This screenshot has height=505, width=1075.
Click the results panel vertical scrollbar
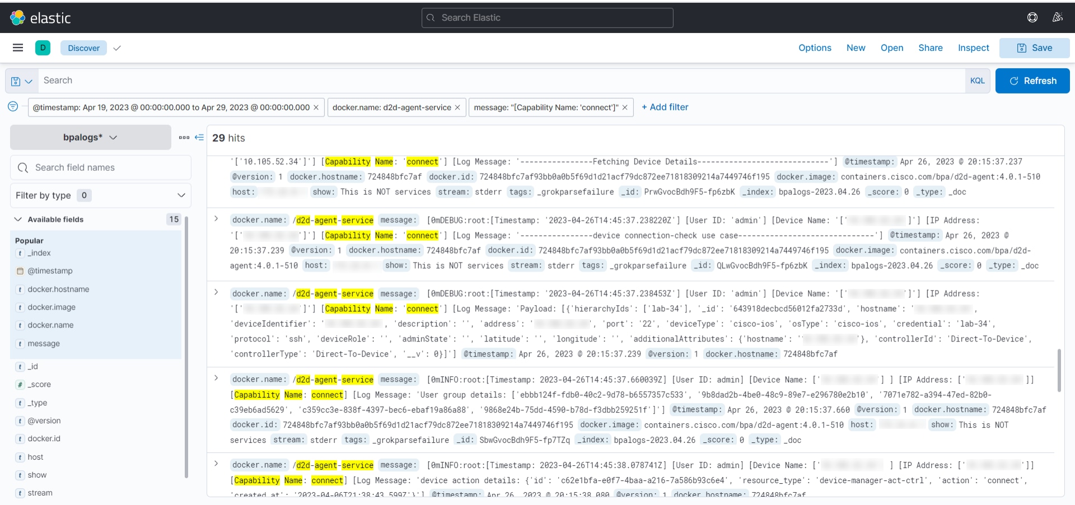coord(1059,371)
